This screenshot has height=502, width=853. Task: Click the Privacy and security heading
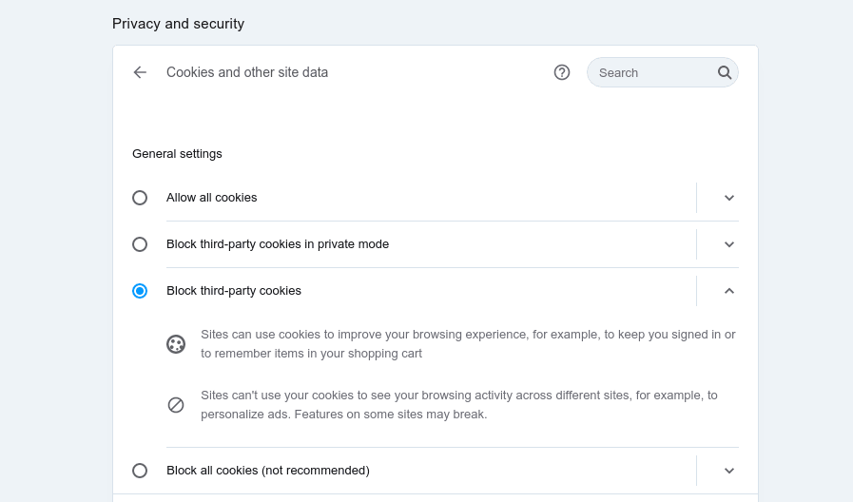coord(178,24)
